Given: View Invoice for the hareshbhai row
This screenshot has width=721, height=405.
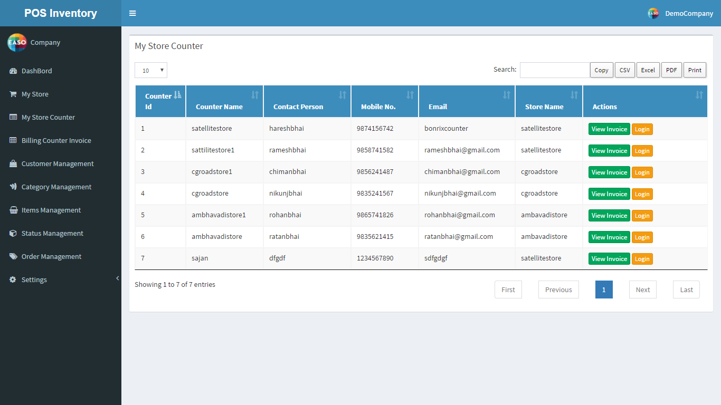Looking at the screenshot, I should [609, 129].
